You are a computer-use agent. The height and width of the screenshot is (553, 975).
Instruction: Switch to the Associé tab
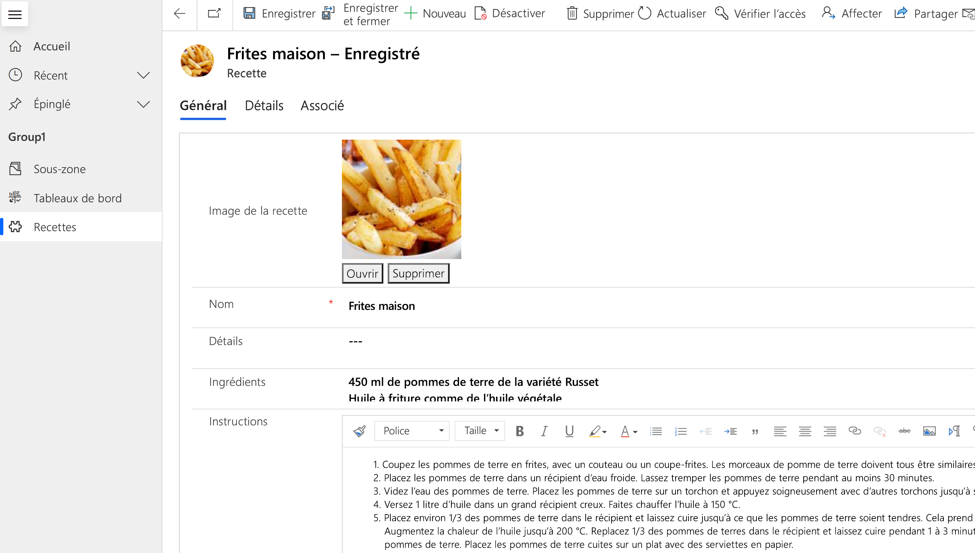click(322, 105)
